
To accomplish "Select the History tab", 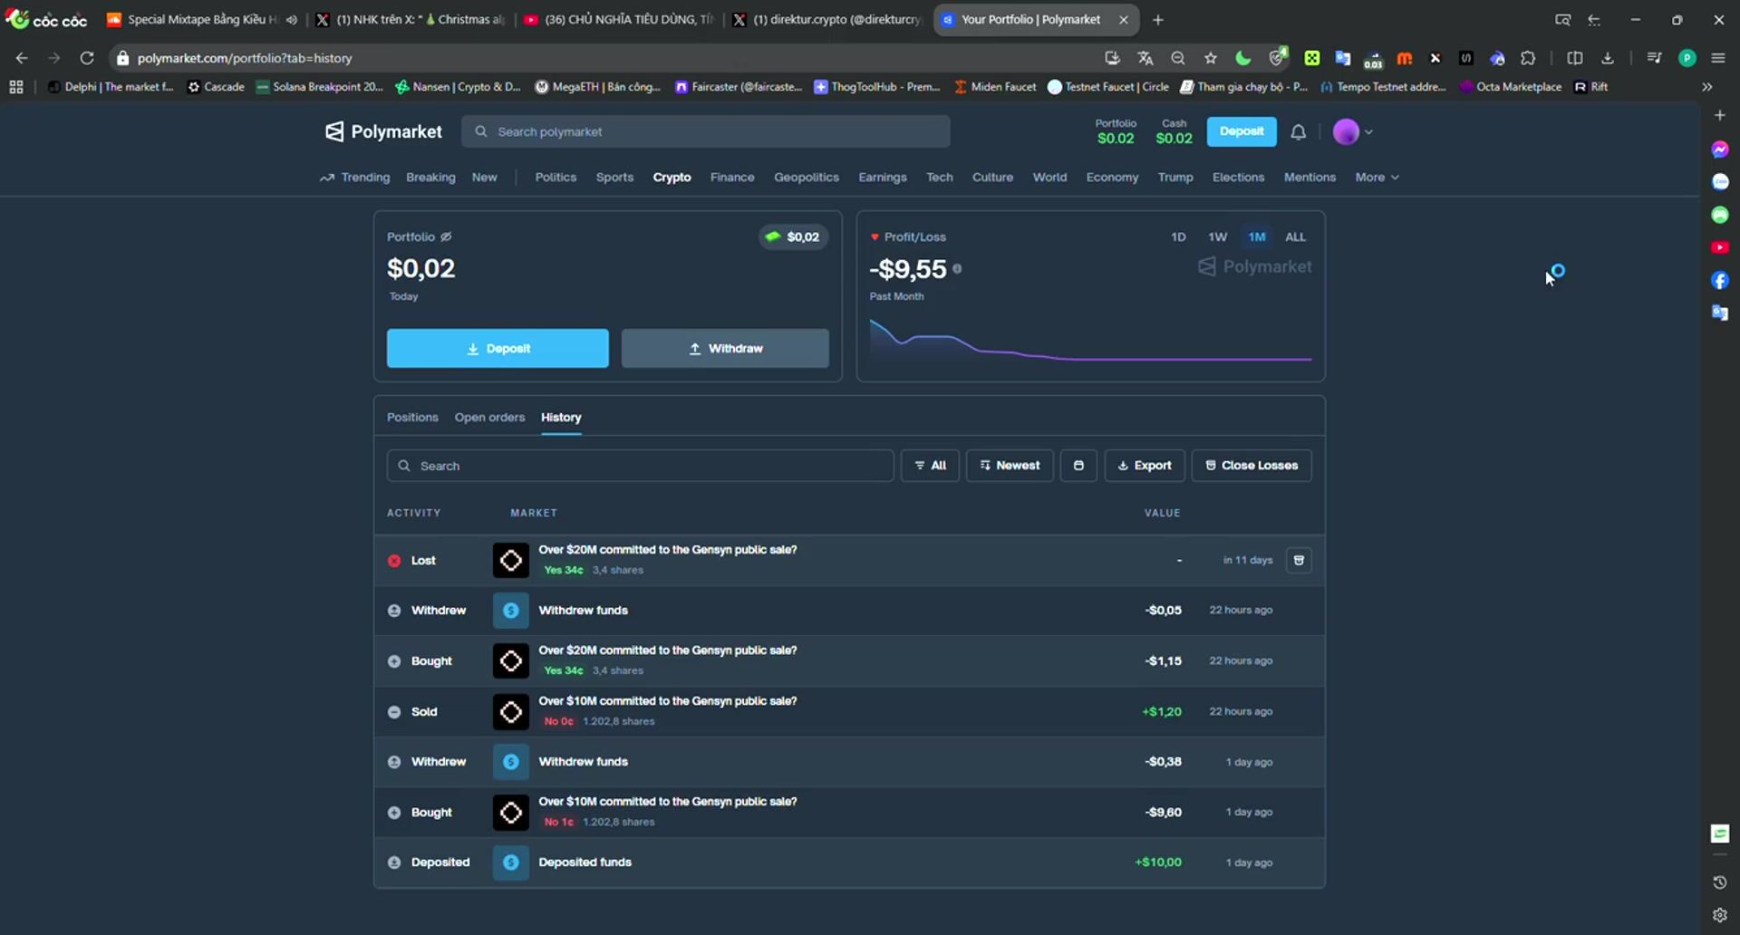I will tap(561, 418).
